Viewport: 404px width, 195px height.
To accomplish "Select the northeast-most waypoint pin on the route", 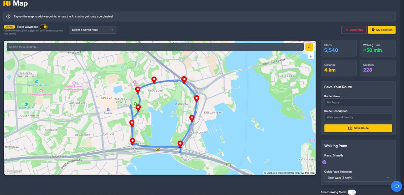I will click(x=184, y=80).
